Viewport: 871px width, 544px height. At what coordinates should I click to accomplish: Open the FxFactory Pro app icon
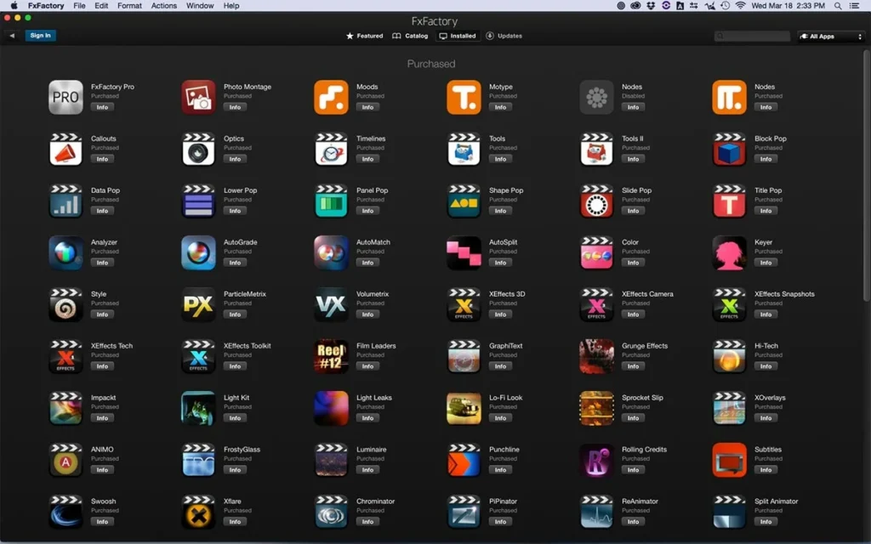[65, 97]
